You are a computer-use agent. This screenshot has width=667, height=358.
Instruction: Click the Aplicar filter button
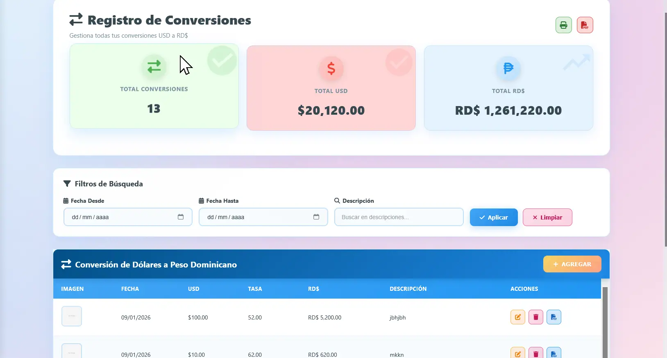pos(494,217)
